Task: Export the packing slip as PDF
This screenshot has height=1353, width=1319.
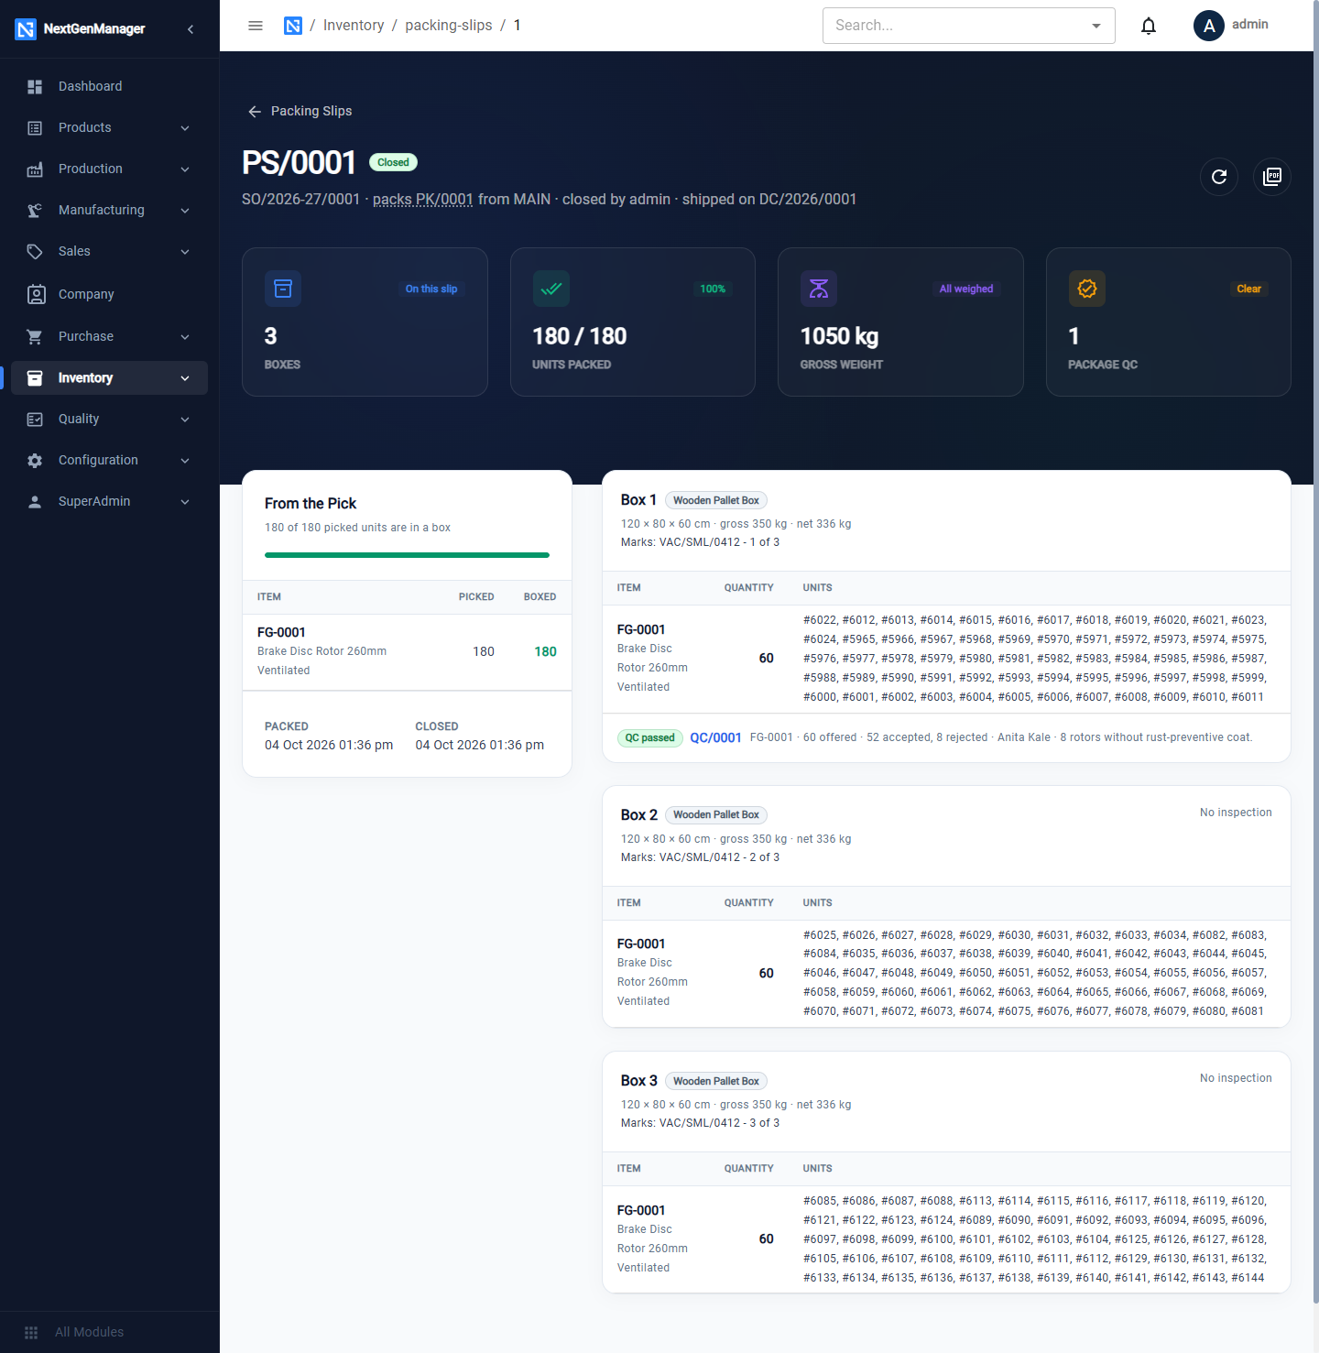Action: [x=1272, y=177]
